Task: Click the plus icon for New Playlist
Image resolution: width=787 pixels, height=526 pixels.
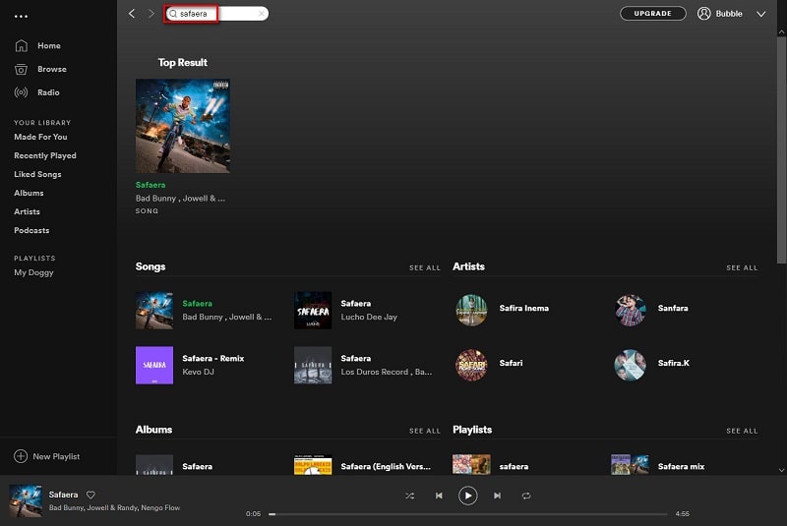Action: 21,456
